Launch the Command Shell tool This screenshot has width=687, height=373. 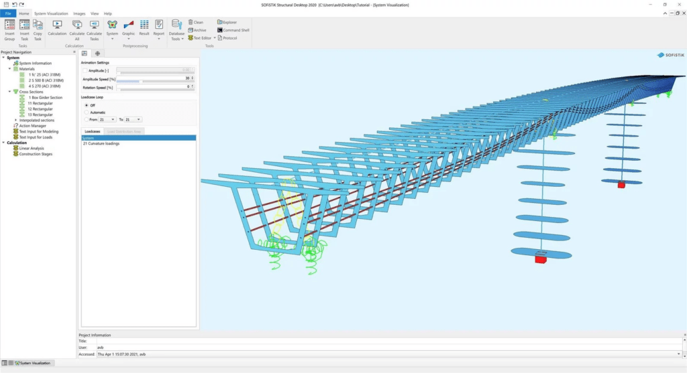coord(233,30)
